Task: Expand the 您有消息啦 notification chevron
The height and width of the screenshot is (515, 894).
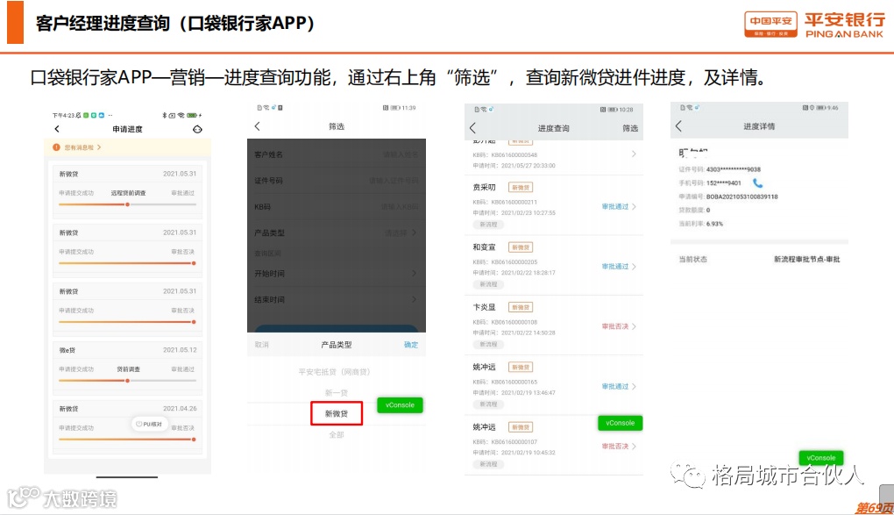Action: [x=99, y=147]
